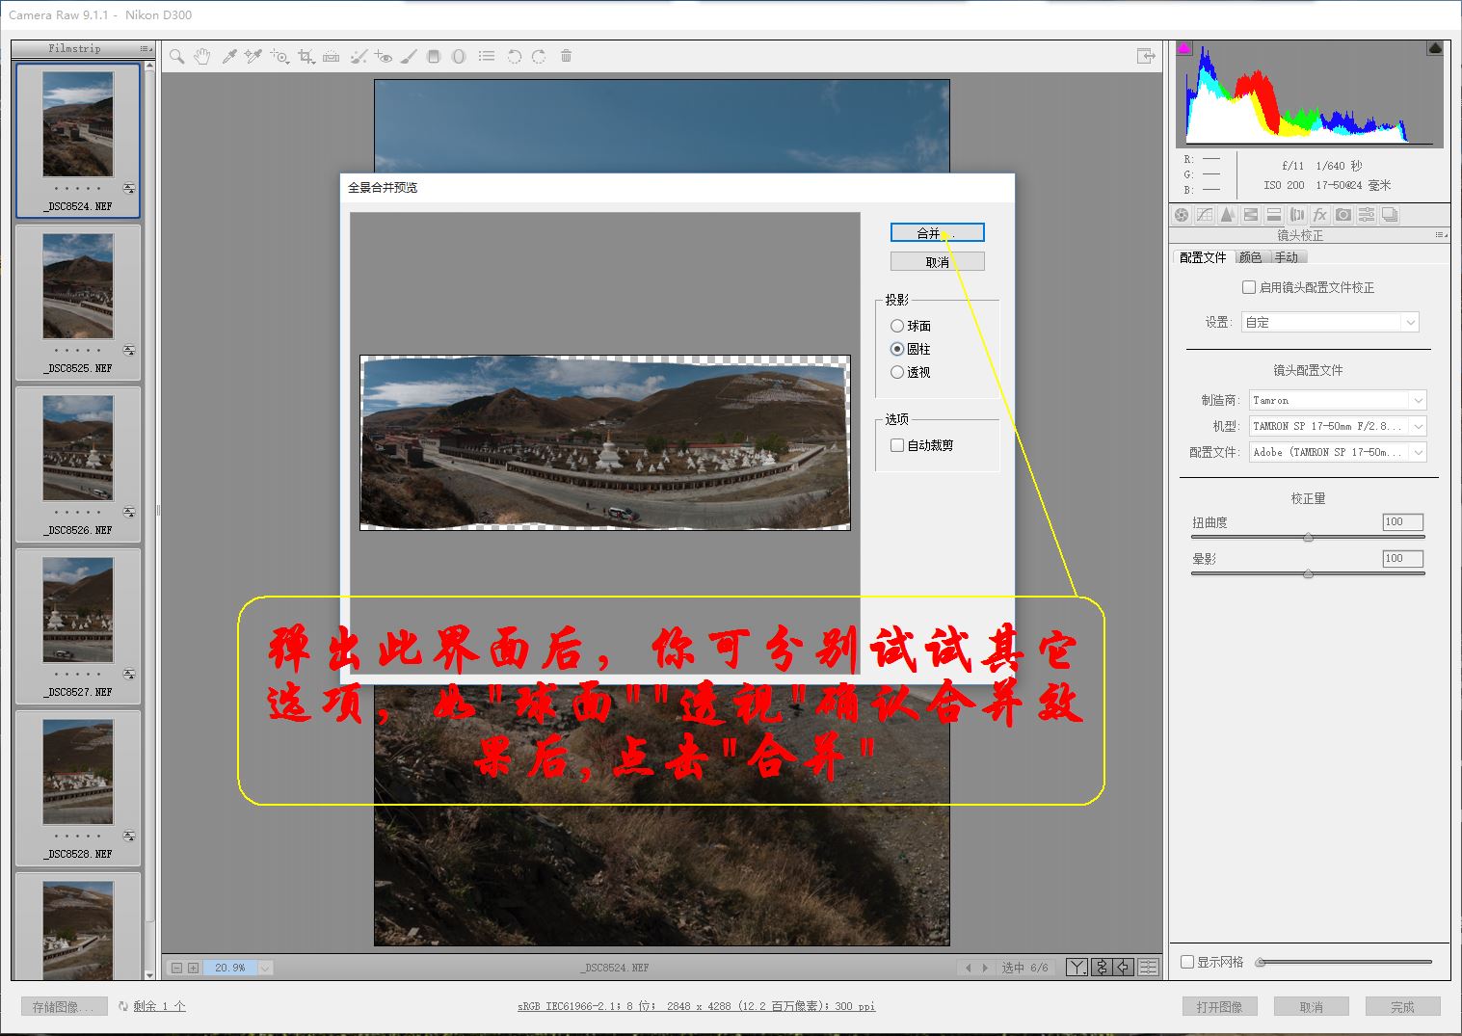Image resolution: width=1462 pixels, height=1036 pixels.
Task: Select the Red Eye Removal tool
Action: tap(384, 57)
